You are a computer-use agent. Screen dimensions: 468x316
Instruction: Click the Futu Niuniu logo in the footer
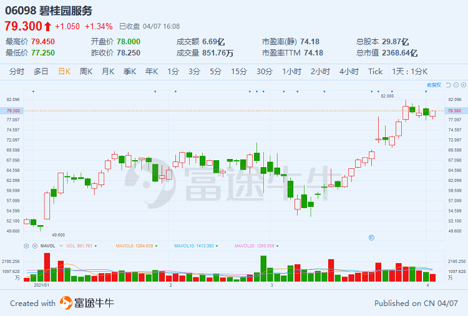87,303
